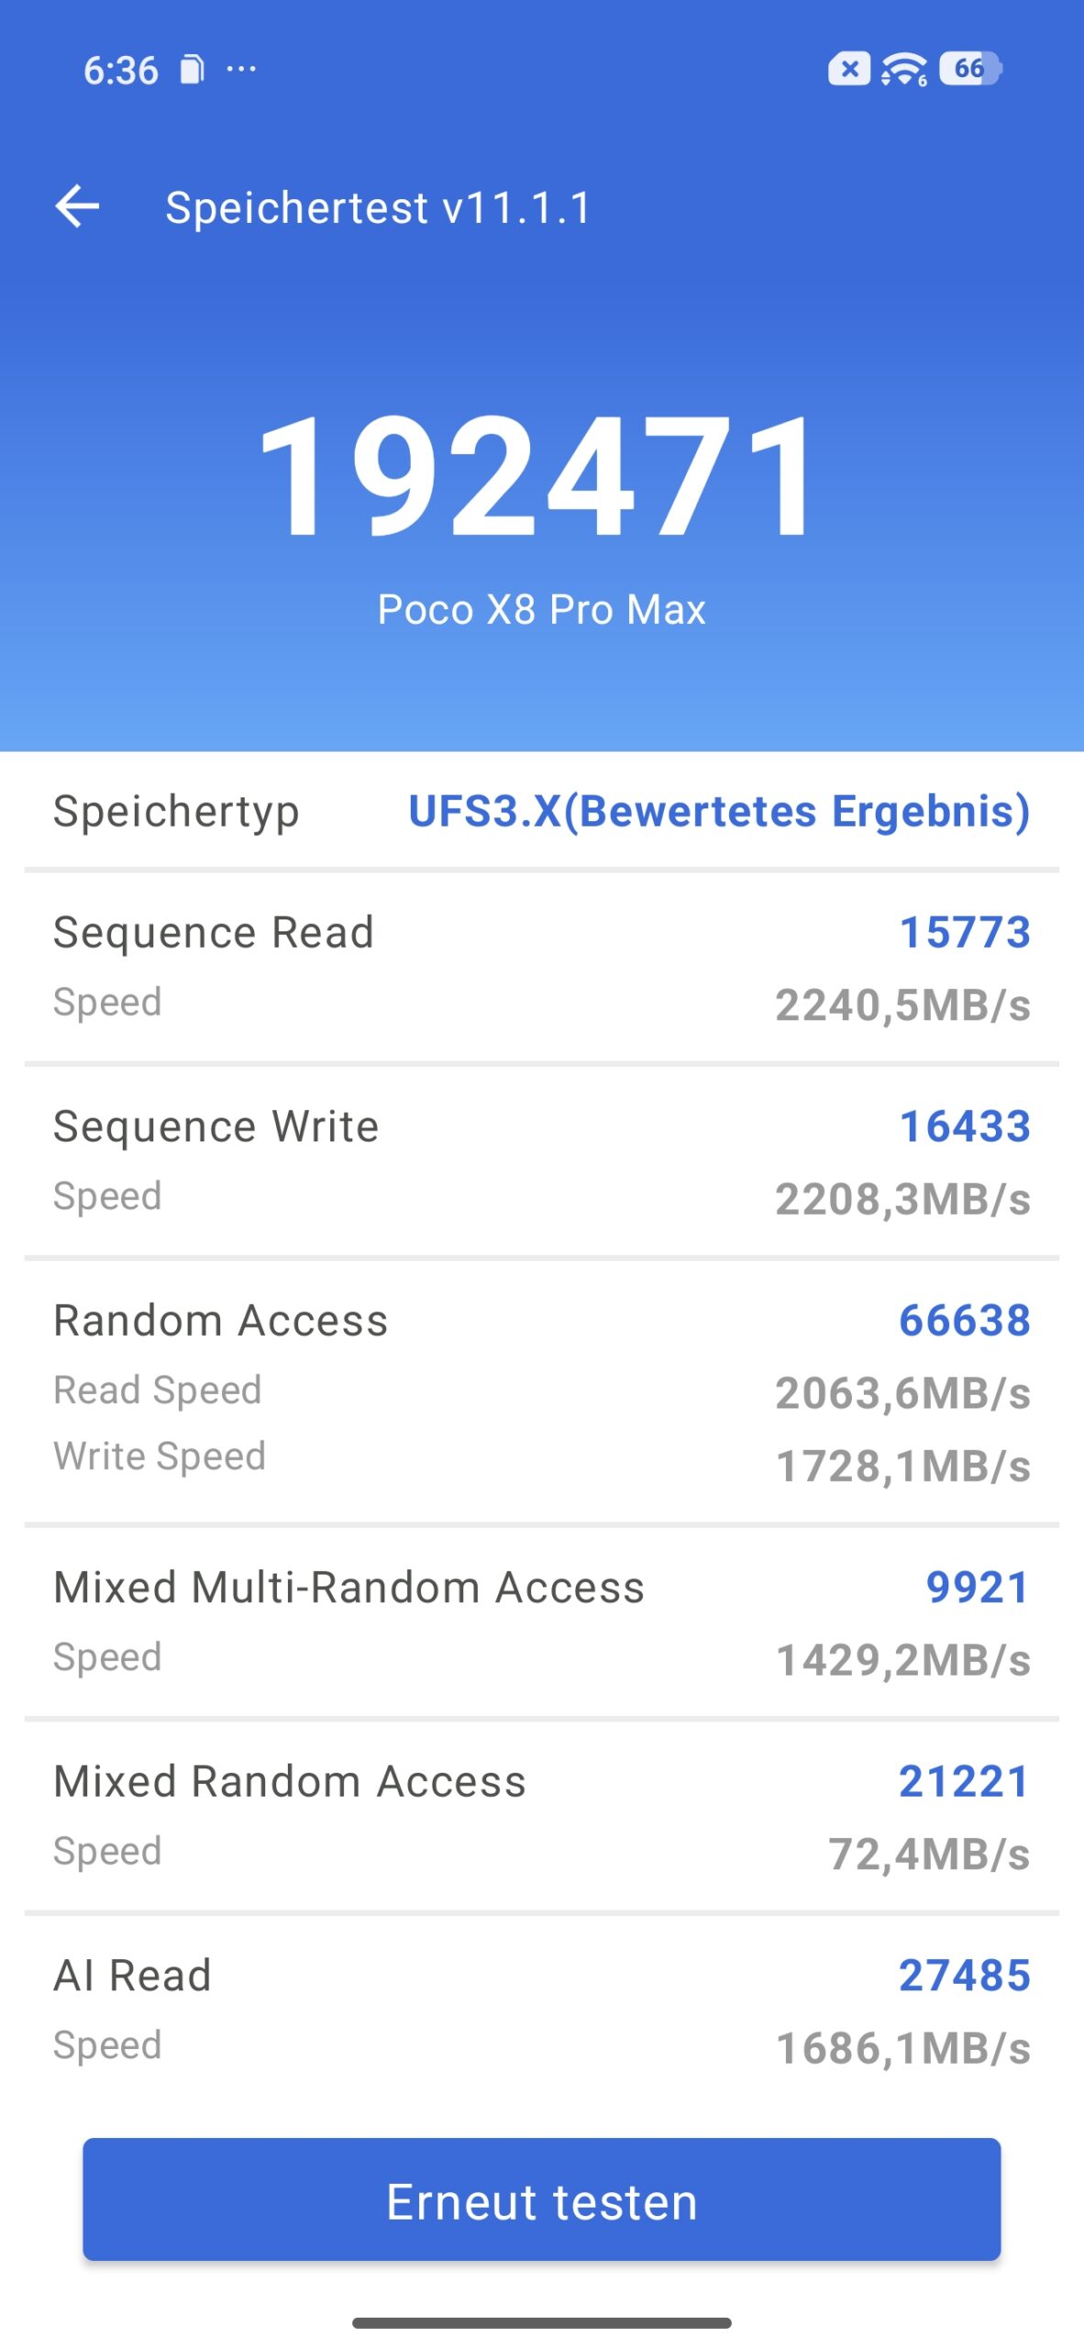
Task: Tap the Mixed Random Access entry
Action: (x=541, y=1815)
